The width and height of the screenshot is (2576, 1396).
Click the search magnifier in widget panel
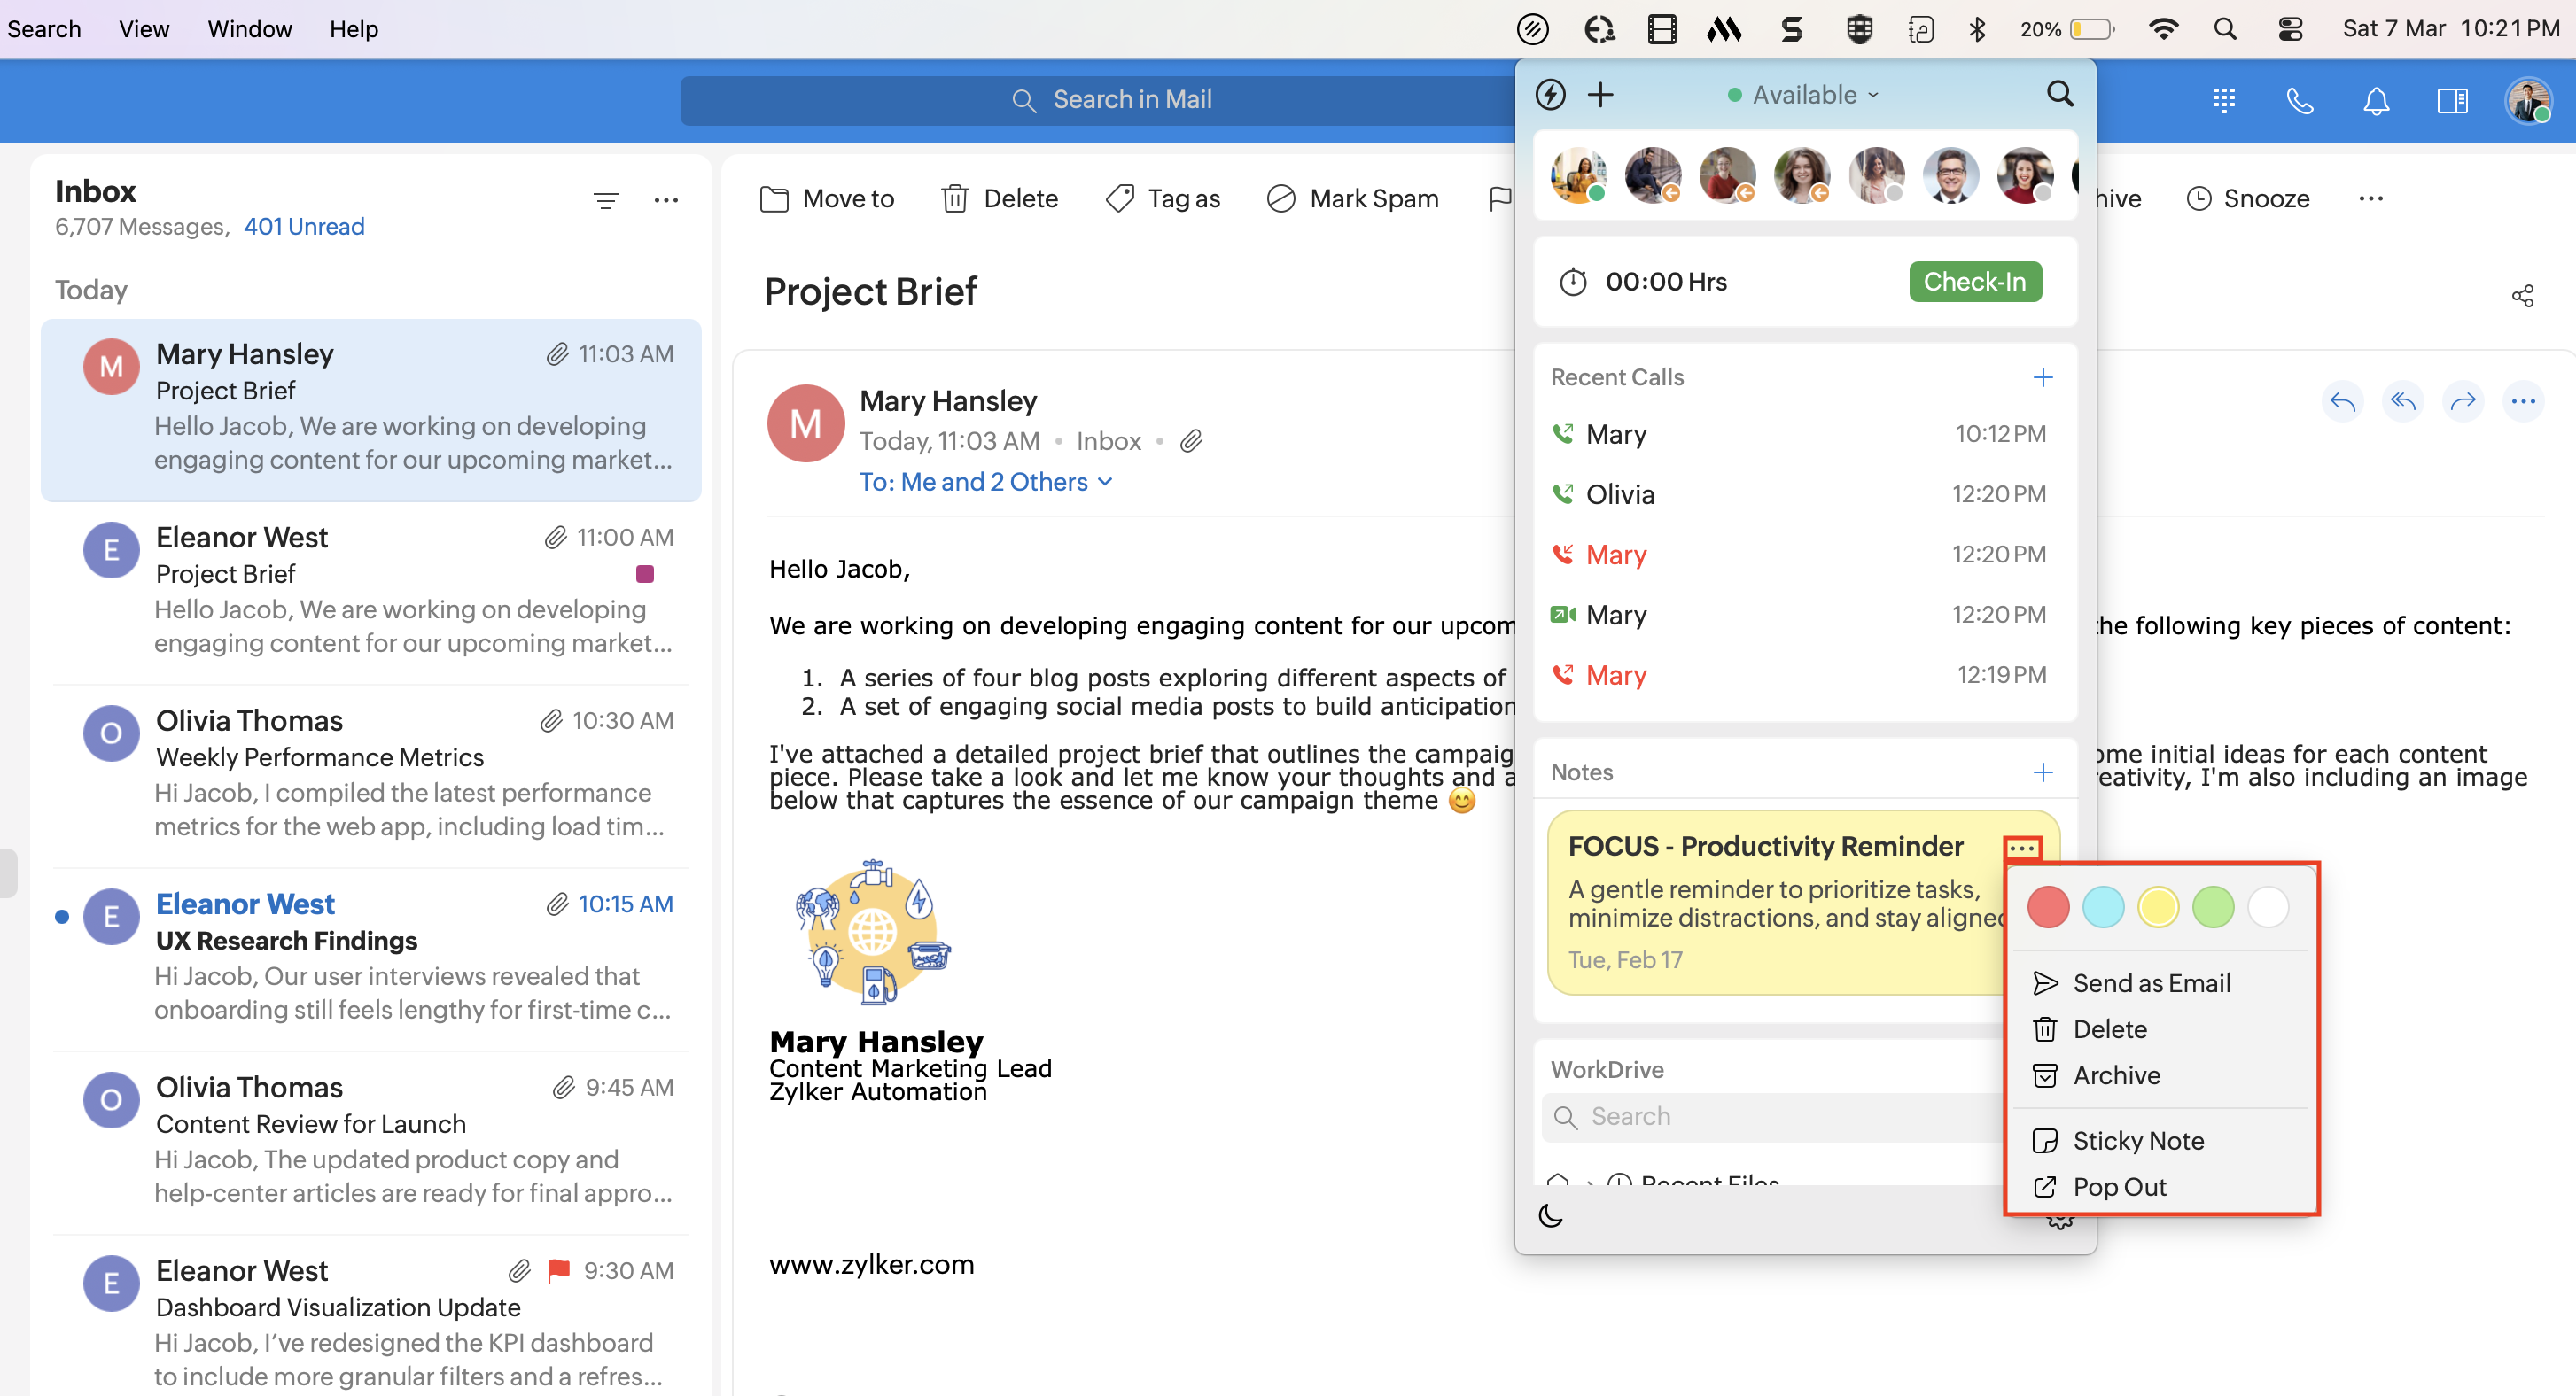(2059, 94)
